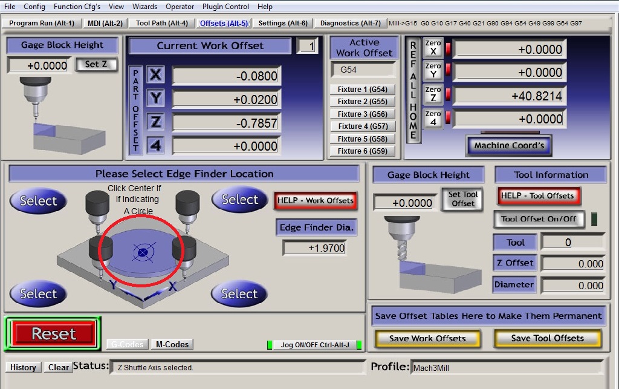Click Save Work Offsets button
The height and width of the screenshot is (389, 619).
click(x=427, y=338)
